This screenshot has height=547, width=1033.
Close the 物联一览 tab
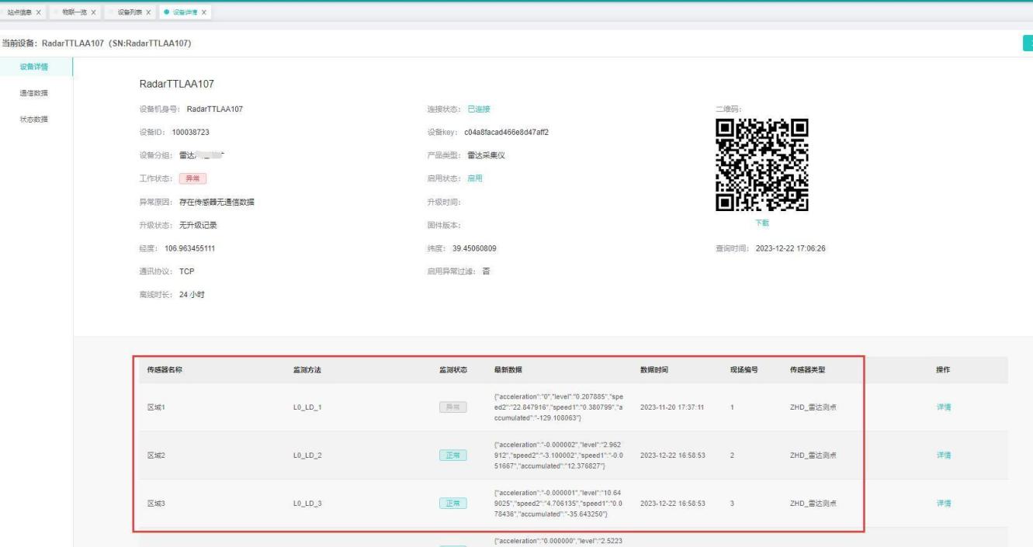tap(93, 12)
